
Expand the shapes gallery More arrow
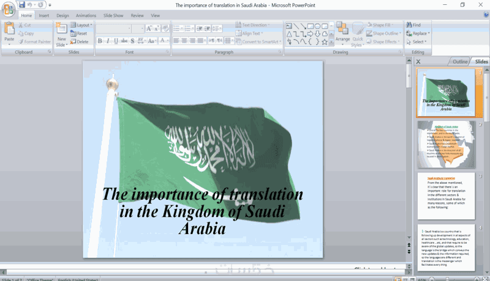click(x=331, y=42)
